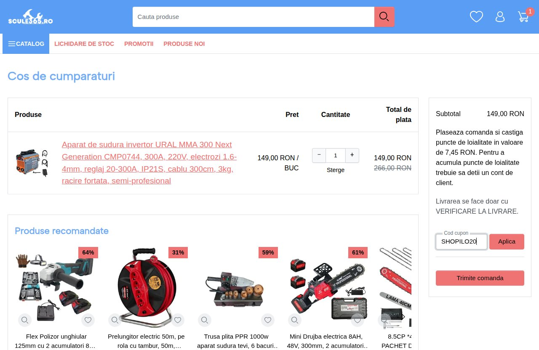Click the Subtotal label in order summary
Image resolution: width=539 pixels, height=350 pixels.
click(x=448, y=114)
